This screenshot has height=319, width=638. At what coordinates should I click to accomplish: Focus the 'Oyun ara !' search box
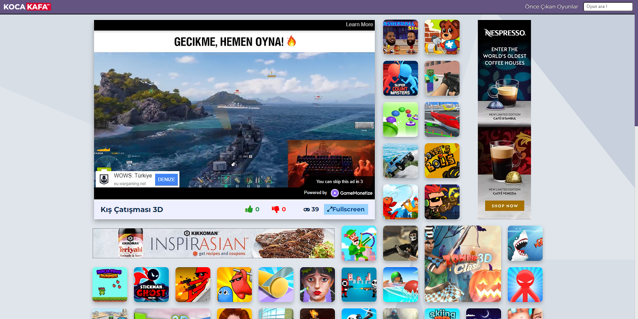click(608, 7)
